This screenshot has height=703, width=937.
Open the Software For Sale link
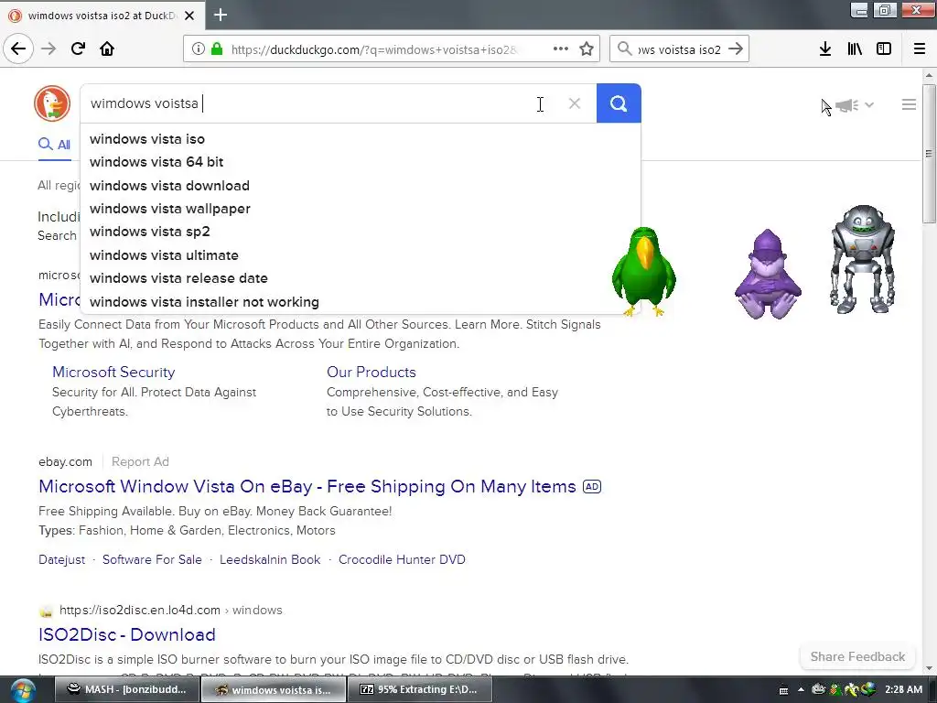(152, 559)
